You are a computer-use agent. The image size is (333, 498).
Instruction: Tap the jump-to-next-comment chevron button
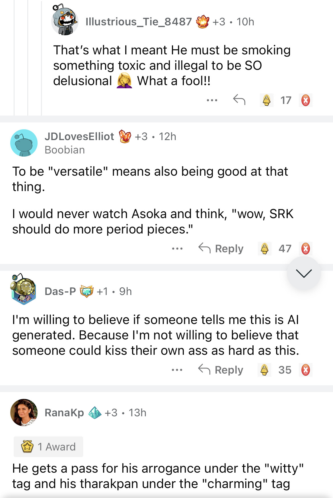coord(304,273)
